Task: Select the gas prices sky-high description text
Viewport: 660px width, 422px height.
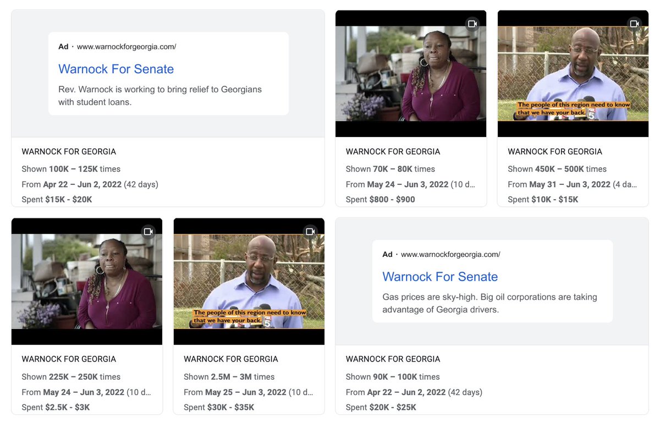Action: (x=490, y=303)
